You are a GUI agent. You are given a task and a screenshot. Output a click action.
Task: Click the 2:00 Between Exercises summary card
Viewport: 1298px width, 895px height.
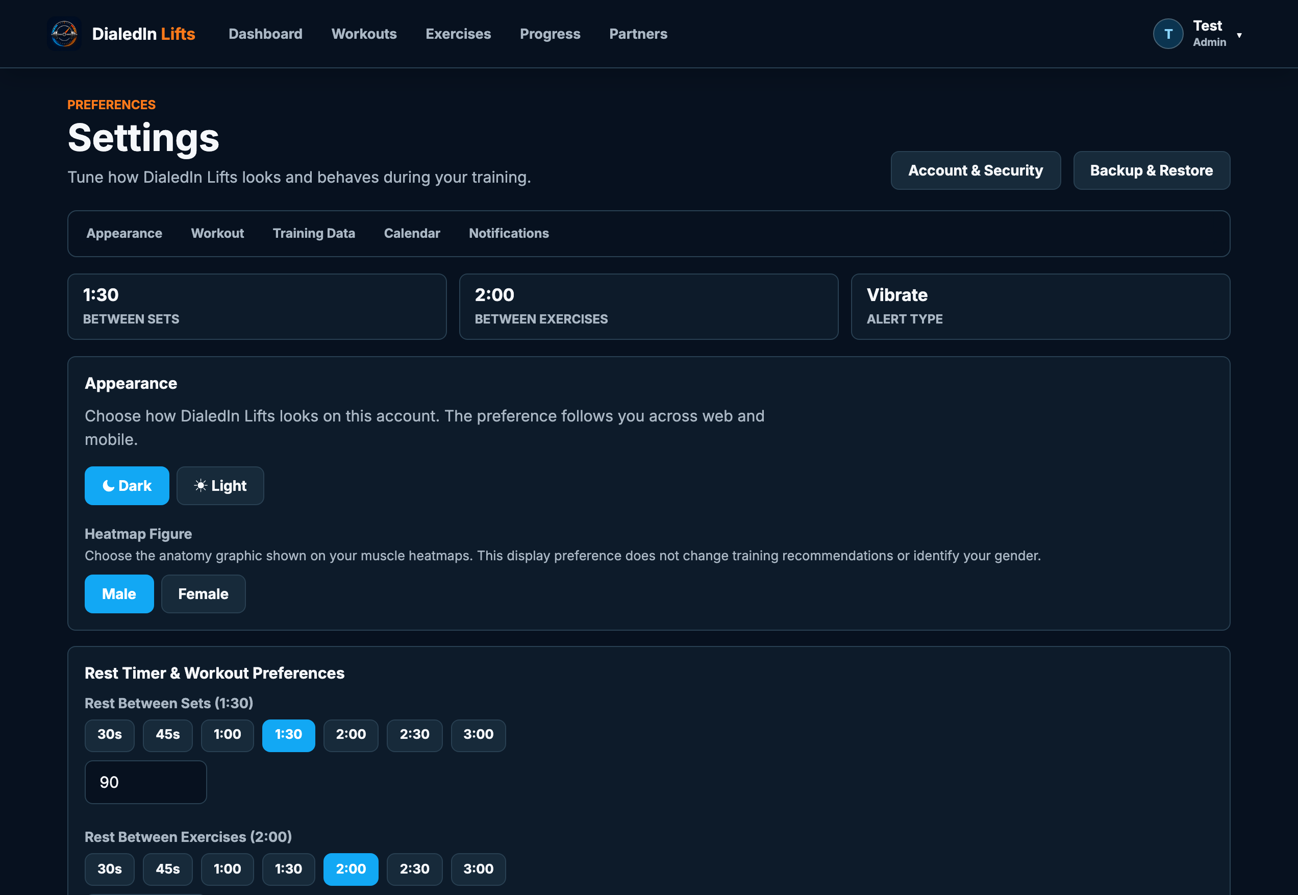click(648, 307)
